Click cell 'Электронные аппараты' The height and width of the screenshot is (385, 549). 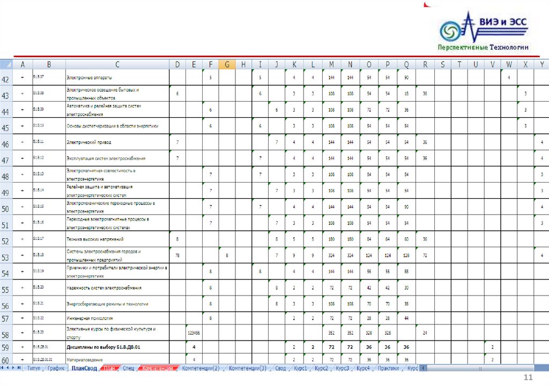coord(117,78)
